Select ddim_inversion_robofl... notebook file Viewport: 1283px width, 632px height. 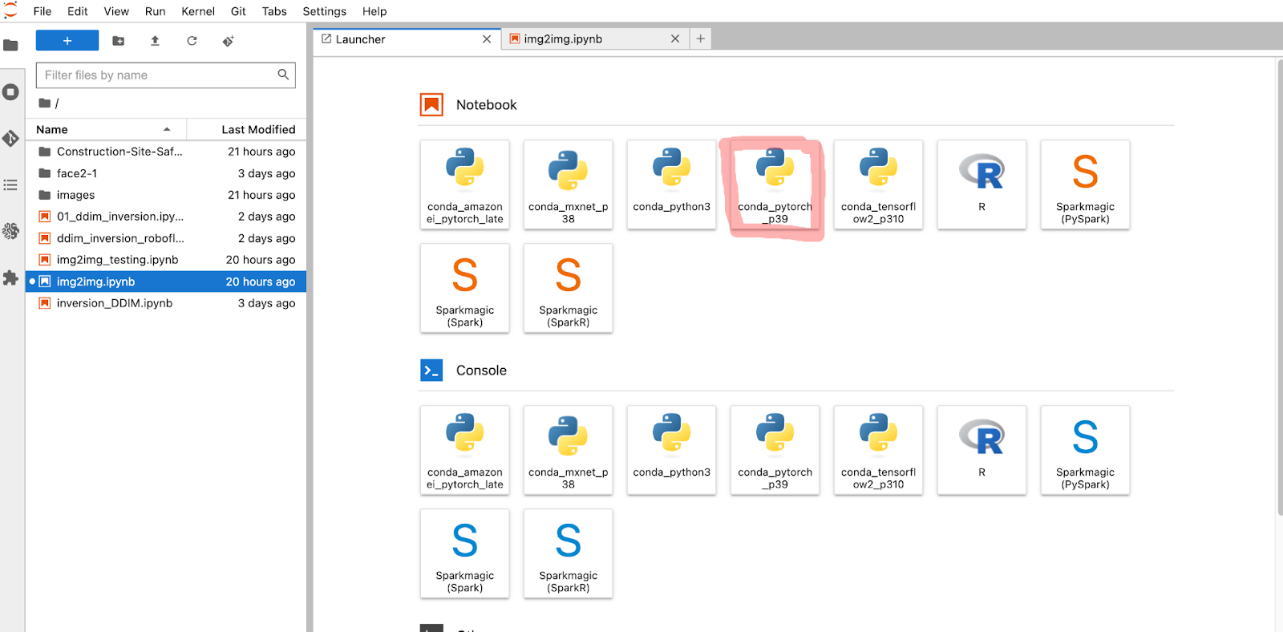(x=166, y=238)
